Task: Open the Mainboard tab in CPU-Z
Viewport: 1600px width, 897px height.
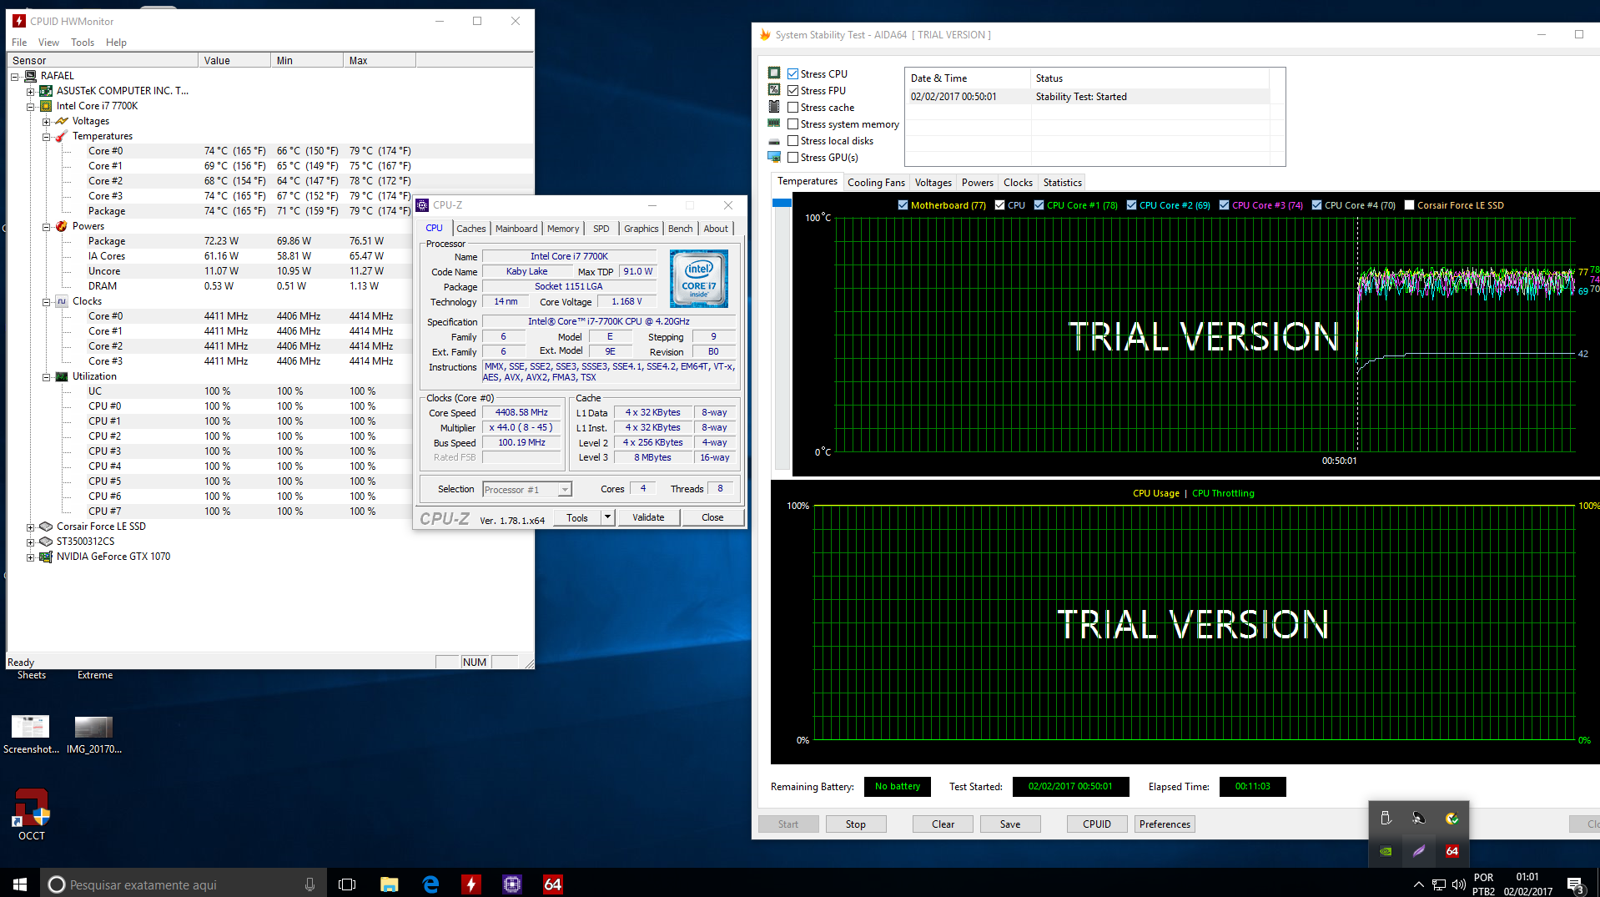Action: (x=516, y=229)
